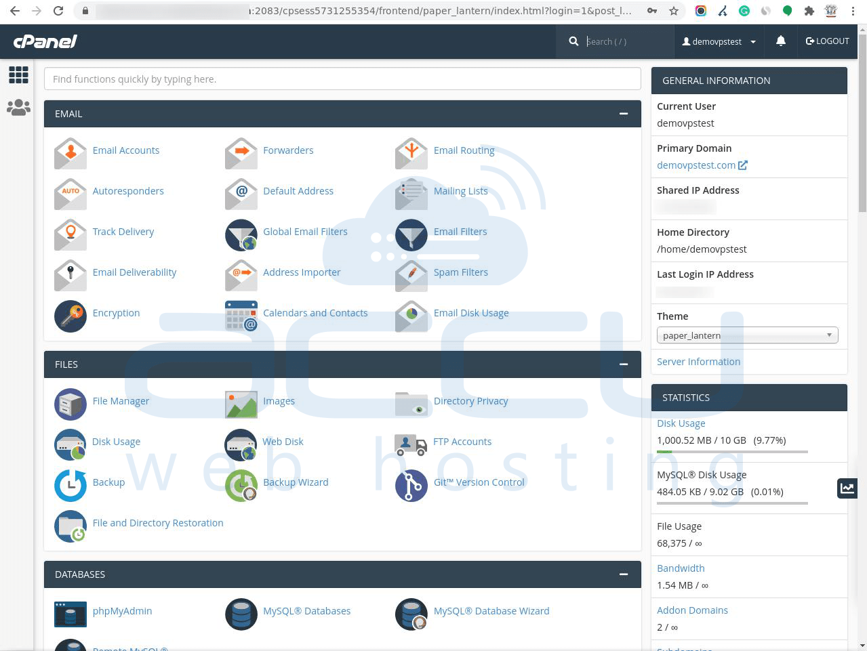
Task: Go back with the browser arrow
Action: coord(15,11)
